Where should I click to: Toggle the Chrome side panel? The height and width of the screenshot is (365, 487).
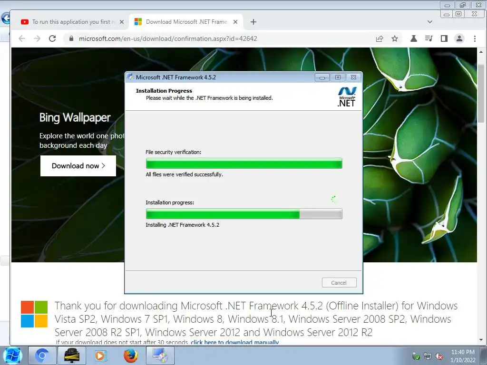tap(444, 38)
